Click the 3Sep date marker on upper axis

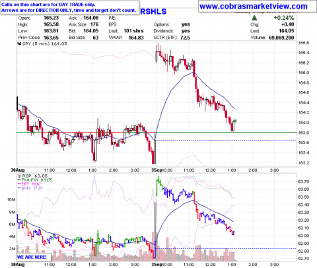[157, 170]
